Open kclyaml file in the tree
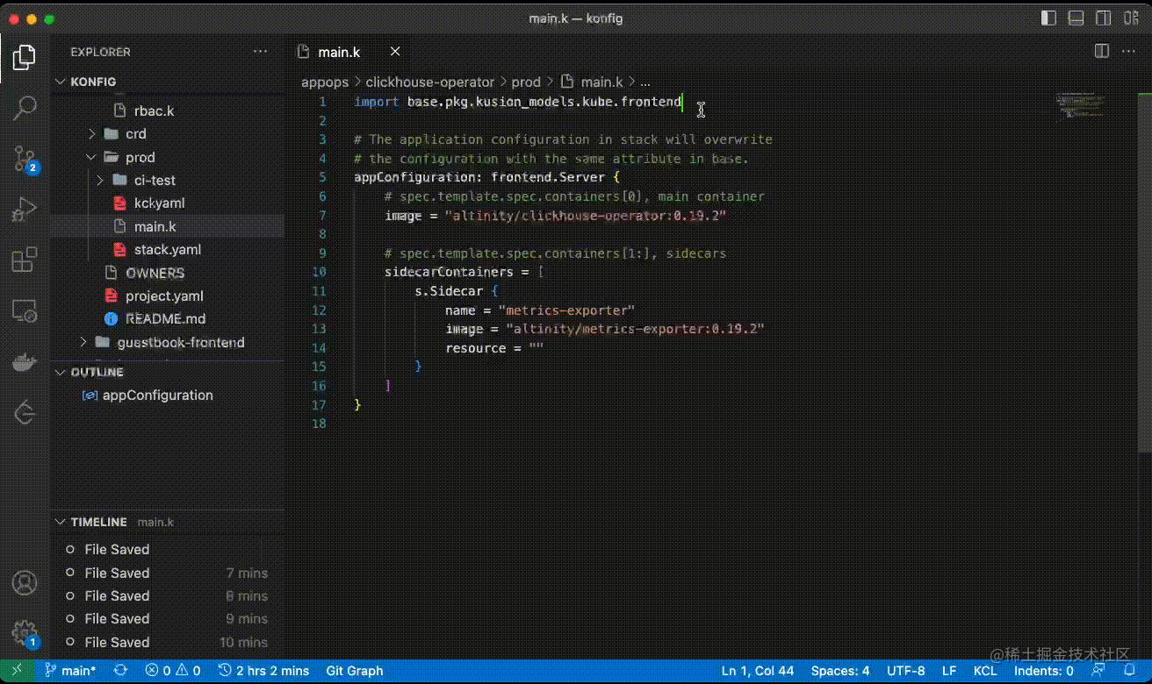 point(168,203)
